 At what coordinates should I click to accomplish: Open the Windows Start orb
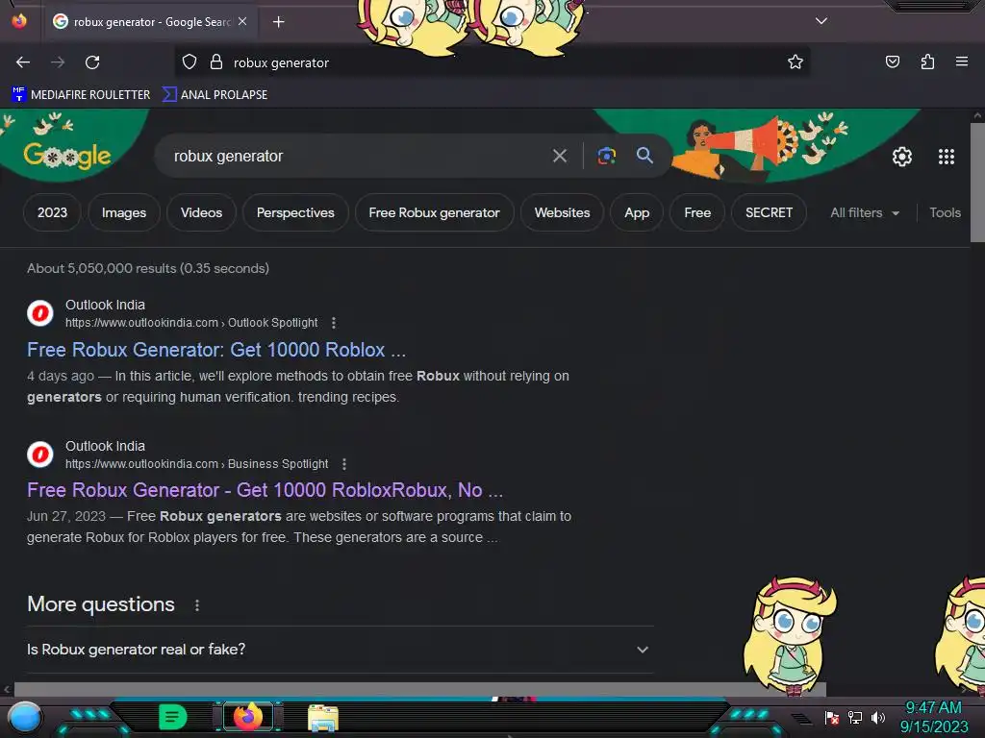[24, 717]
